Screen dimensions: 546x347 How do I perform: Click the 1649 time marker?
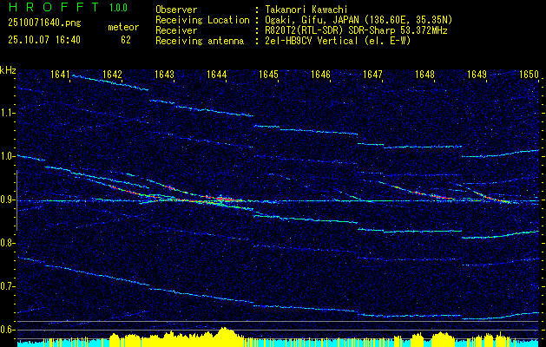477,75
